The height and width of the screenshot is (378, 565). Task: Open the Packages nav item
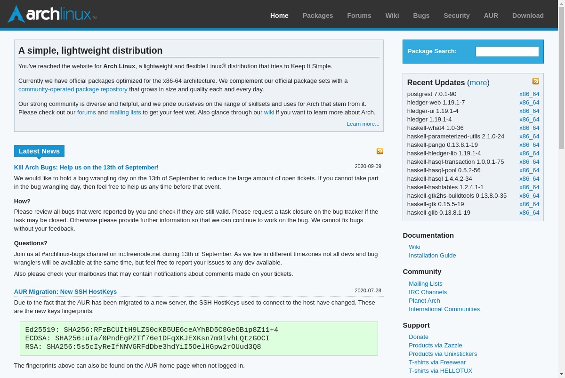[x=318, y=16]
